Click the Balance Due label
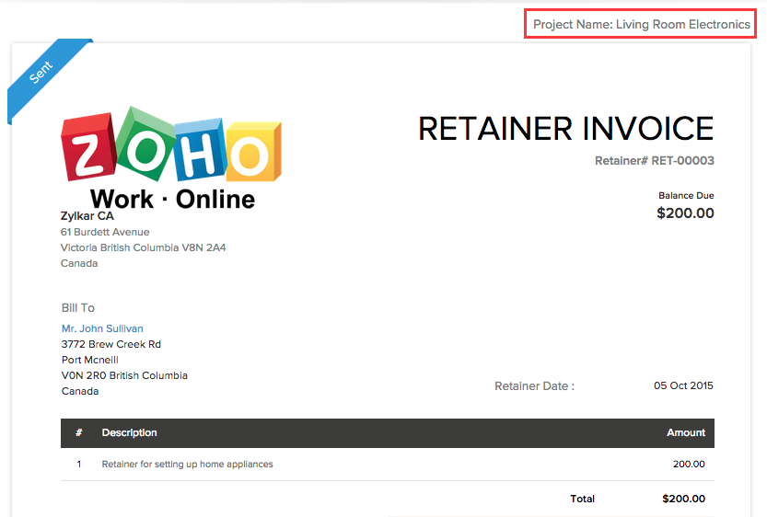 click(686, 195)
